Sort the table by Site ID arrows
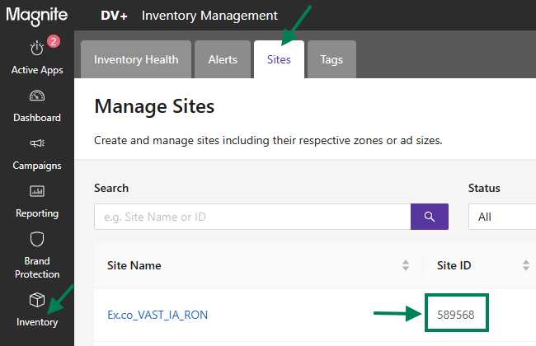The width and height of the screenshot is (536, 346). [x=526, y=265]
